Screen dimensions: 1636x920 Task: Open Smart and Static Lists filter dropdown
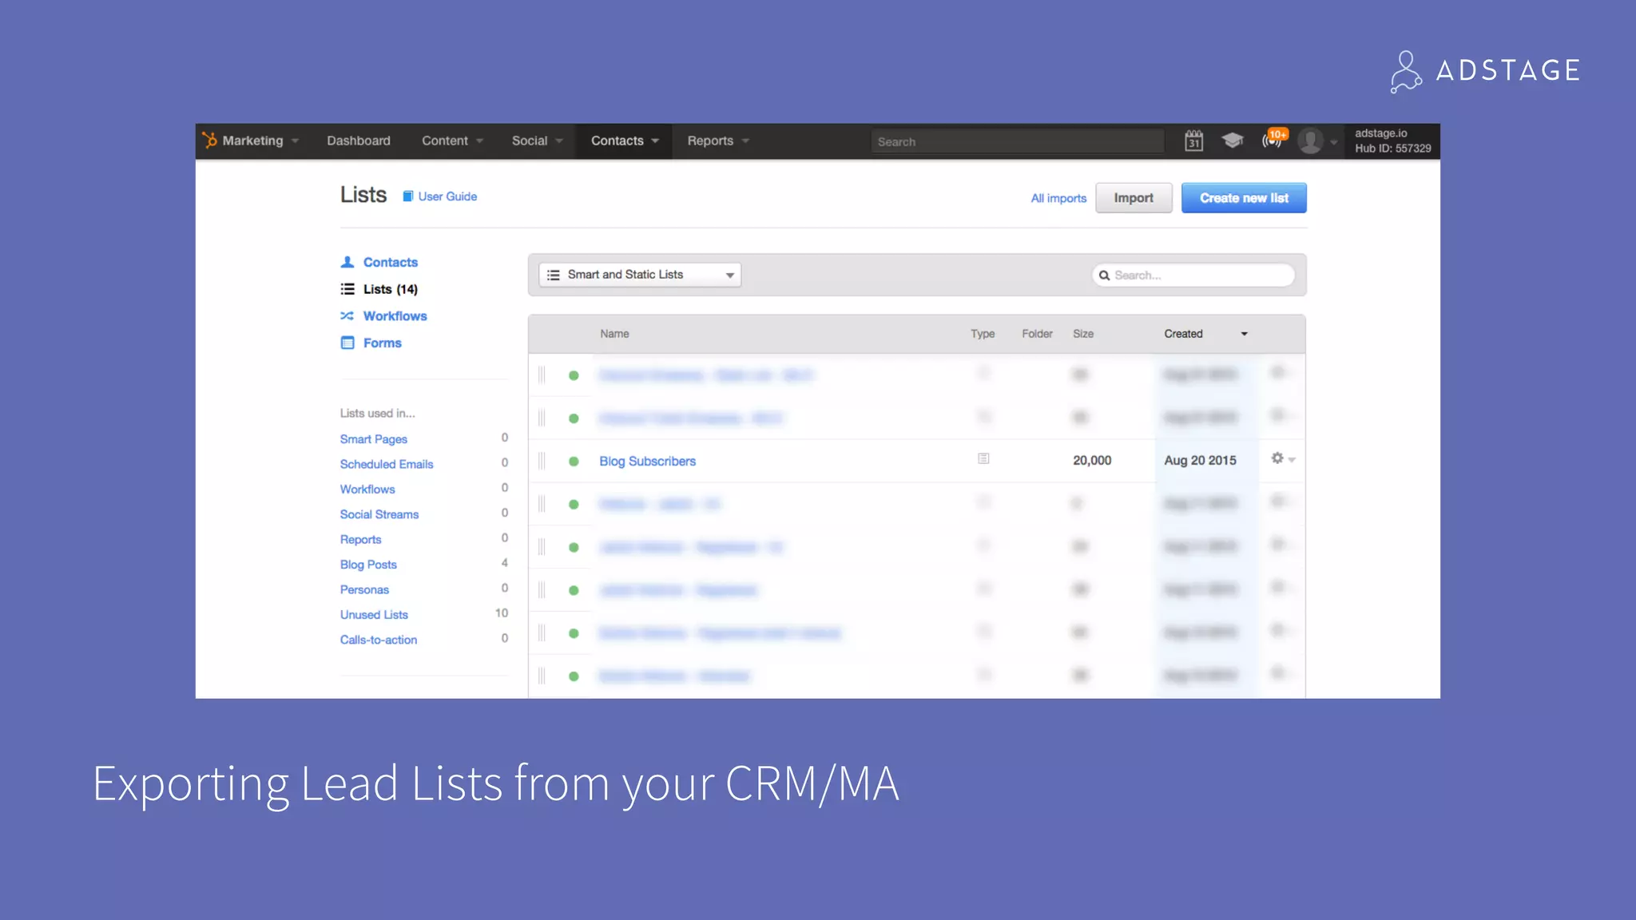[640, 275]
